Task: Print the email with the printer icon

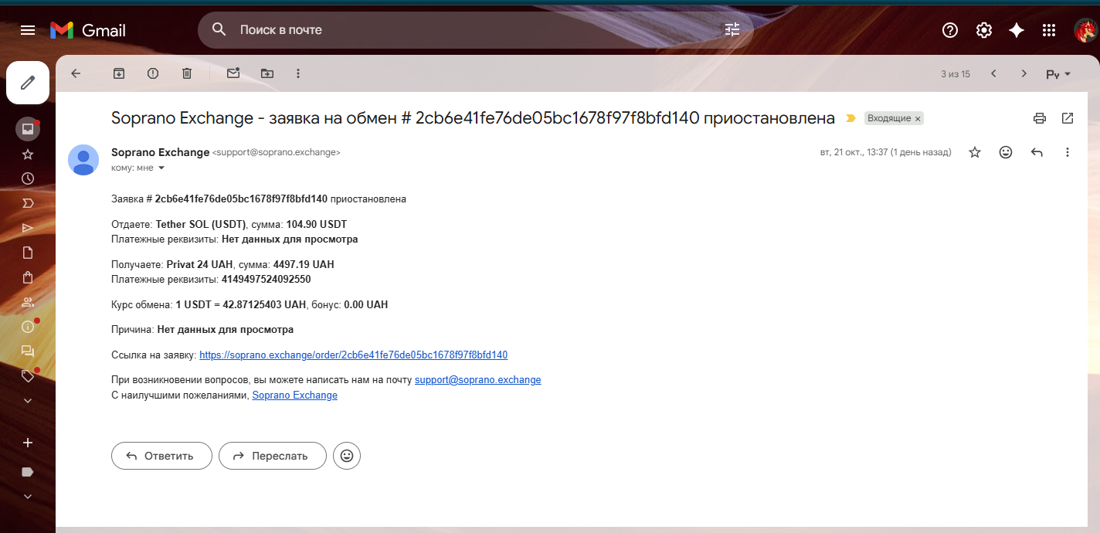Action: [x=1040, y=118]
